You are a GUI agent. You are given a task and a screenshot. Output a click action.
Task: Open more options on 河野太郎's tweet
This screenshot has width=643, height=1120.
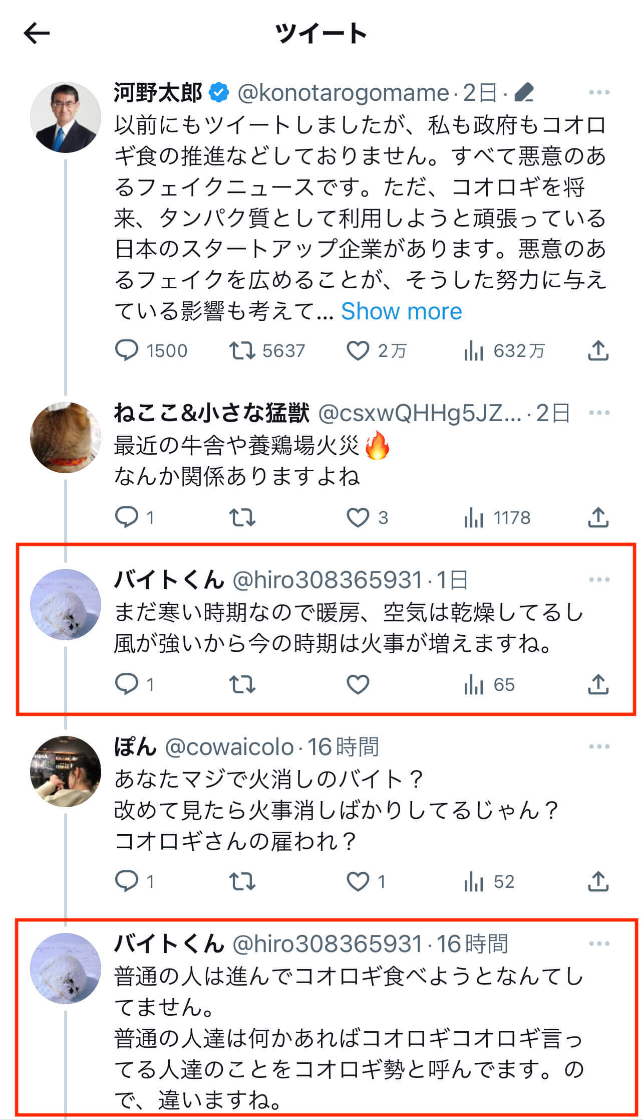pos(599,93)
